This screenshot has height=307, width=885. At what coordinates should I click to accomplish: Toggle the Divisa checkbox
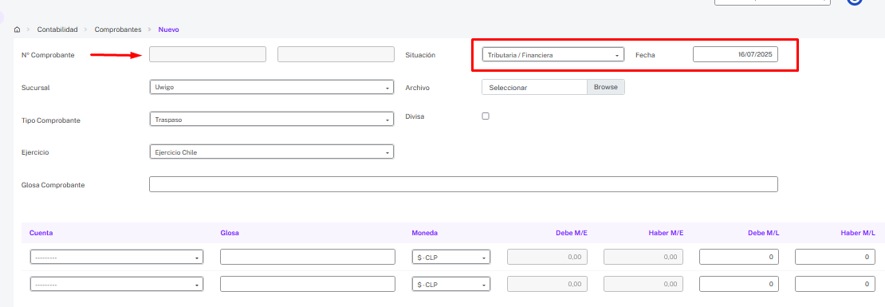coord(486,116)
